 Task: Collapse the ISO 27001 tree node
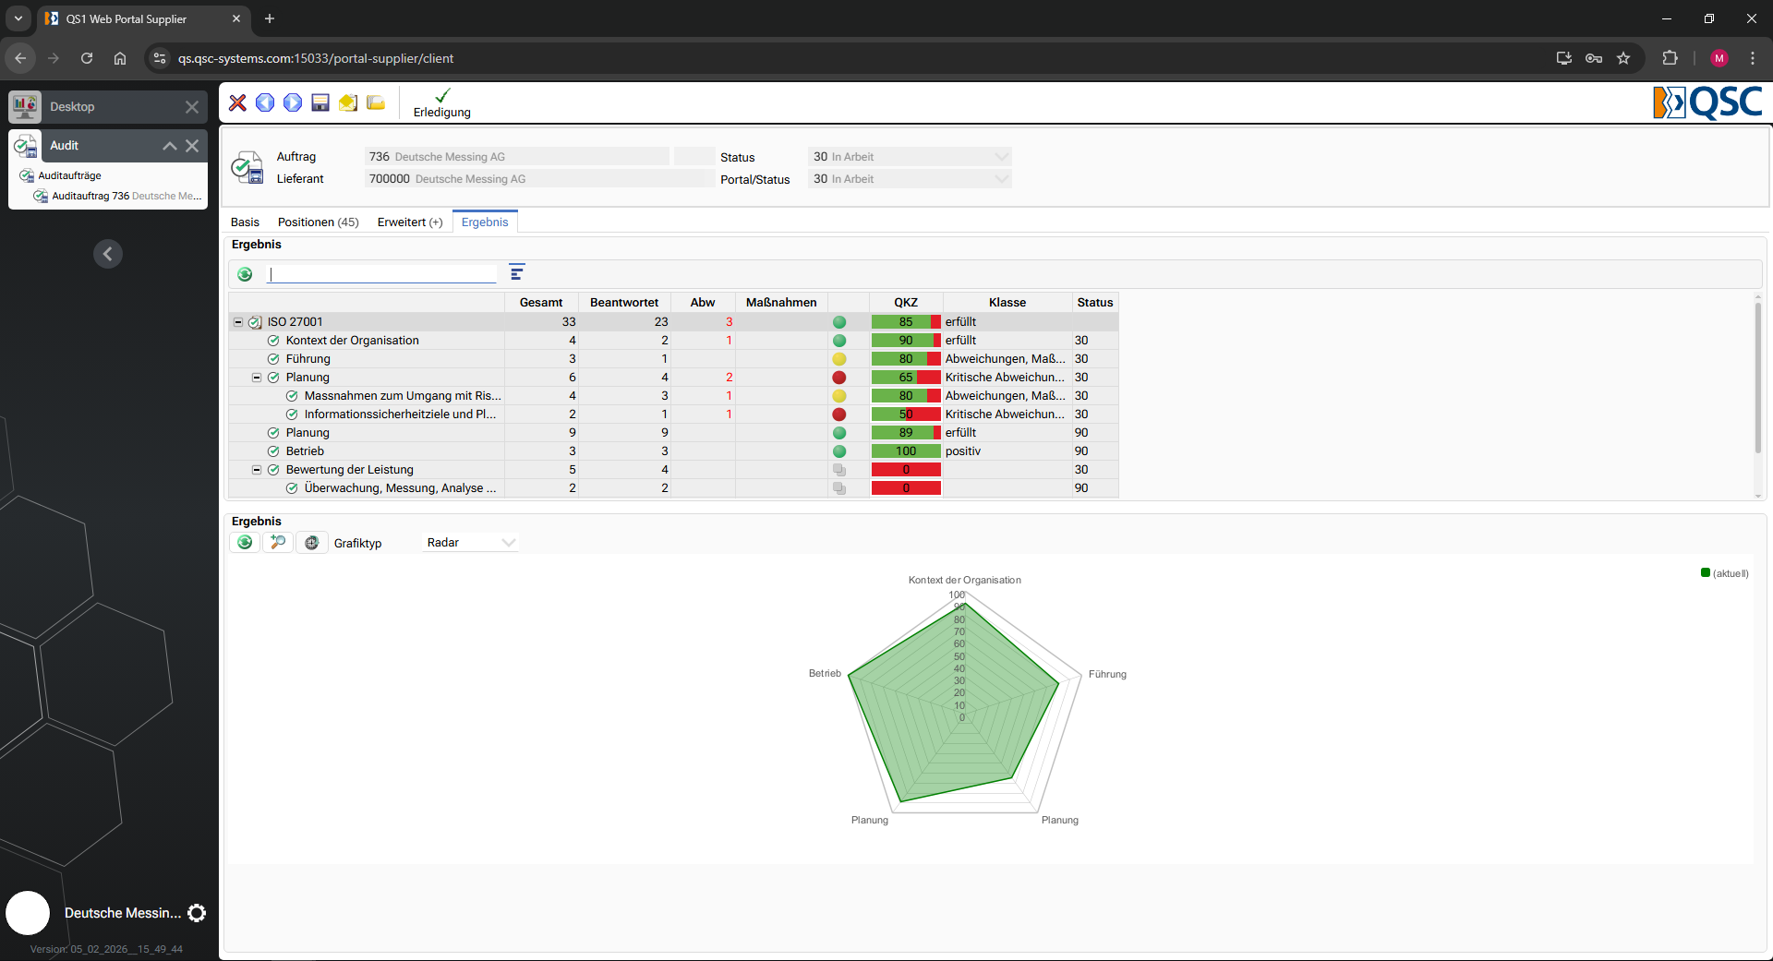tap(238, 322)
